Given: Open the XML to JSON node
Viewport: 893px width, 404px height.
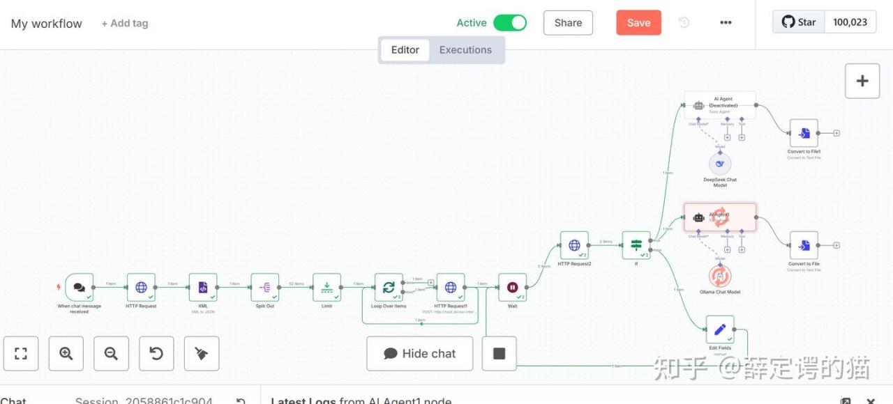Looking at the screenshot, I should (x=203, y=287).
